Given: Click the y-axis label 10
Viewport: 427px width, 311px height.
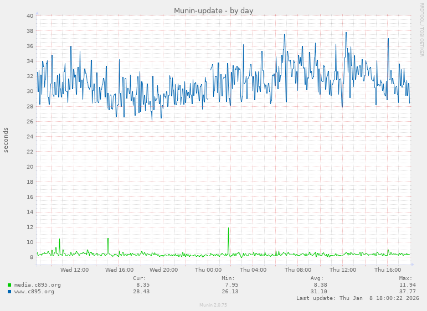Looking at the screenshot, I should (30, 242).
